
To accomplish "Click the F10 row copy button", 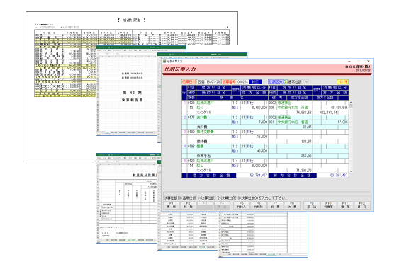I will (x=328, y=205).
